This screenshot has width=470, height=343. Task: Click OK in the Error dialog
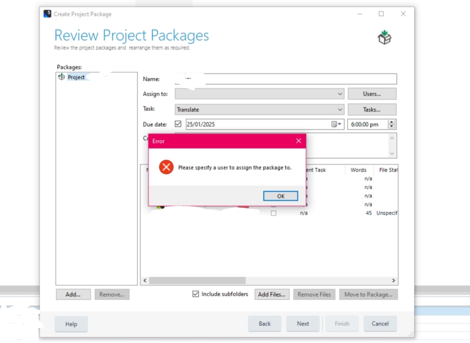click(280, 196)
